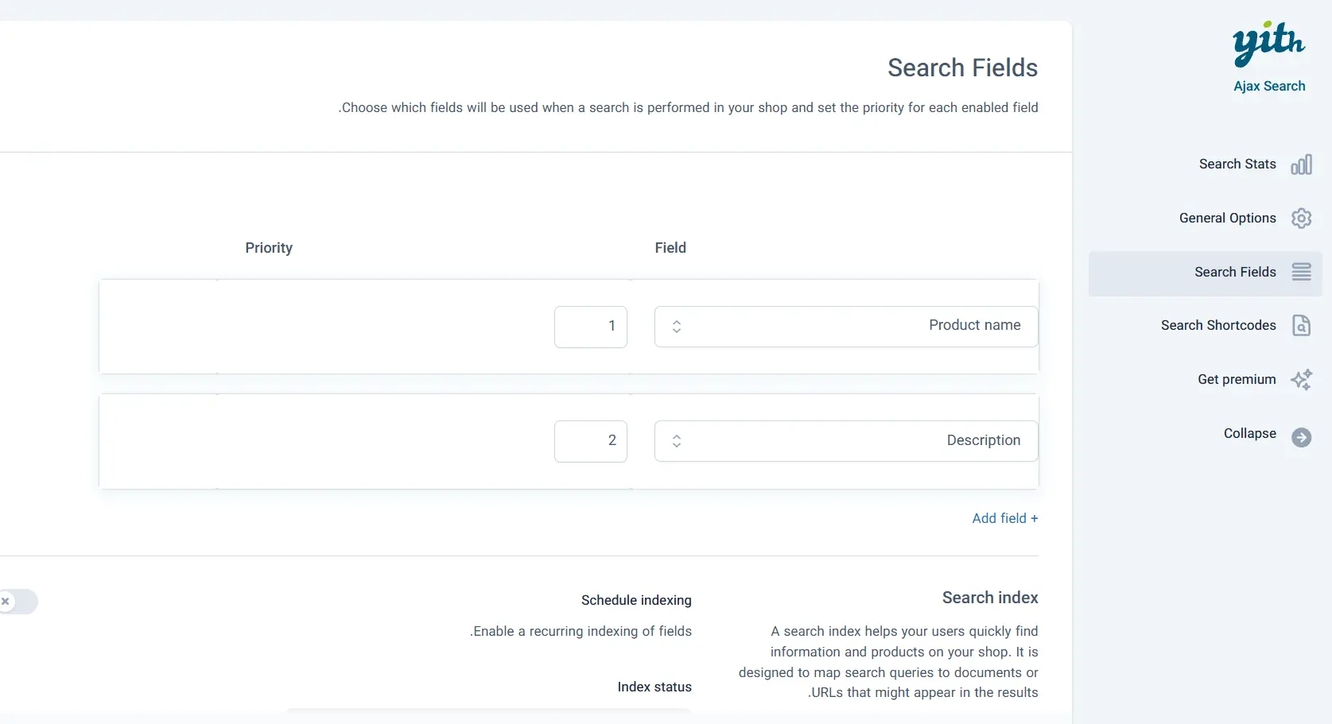Click the Priority column header
The height and width of the screenshot is (724, 1332).
coord(269,248)
